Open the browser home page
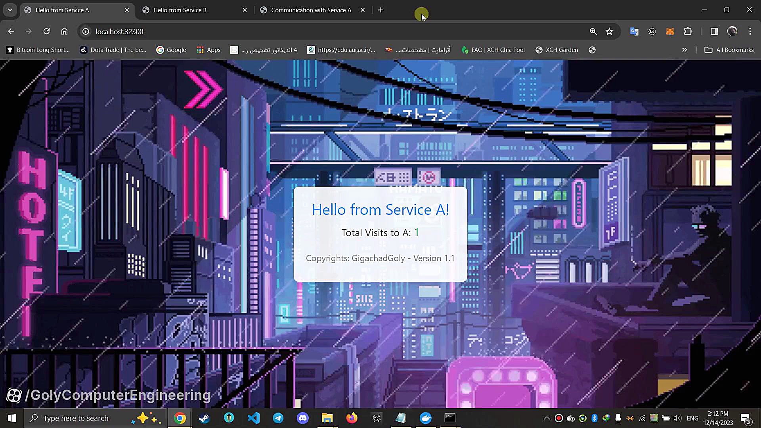This screenshot has width=761, height=428. click(x=64, y=31)
